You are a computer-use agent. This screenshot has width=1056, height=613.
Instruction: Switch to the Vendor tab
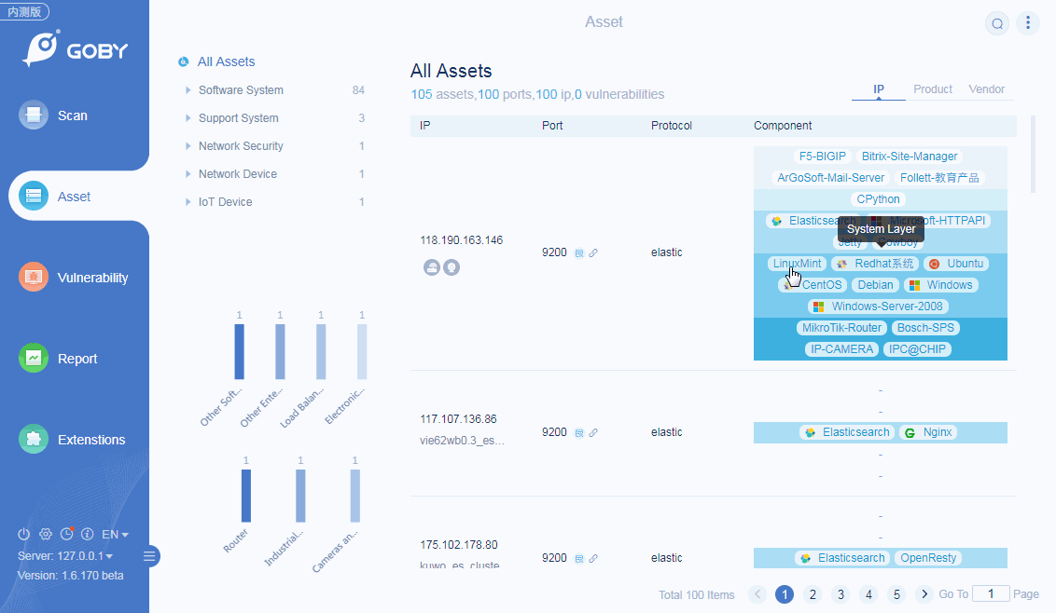point(986,89)
